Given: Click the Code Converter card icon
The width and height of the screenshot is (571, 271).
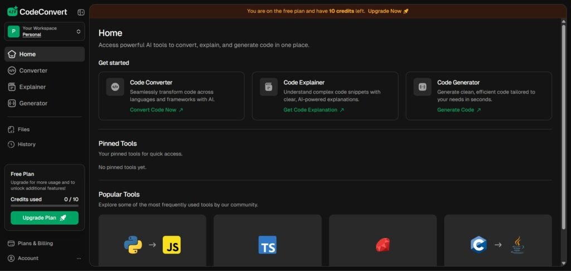Looking at the screenshot, I should (x=115, y=86).
